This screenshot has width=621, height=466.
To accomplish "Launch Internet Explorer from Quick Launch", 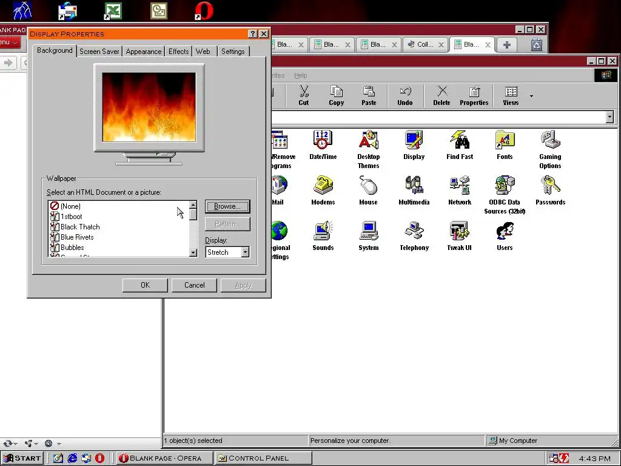I will 72,458.
